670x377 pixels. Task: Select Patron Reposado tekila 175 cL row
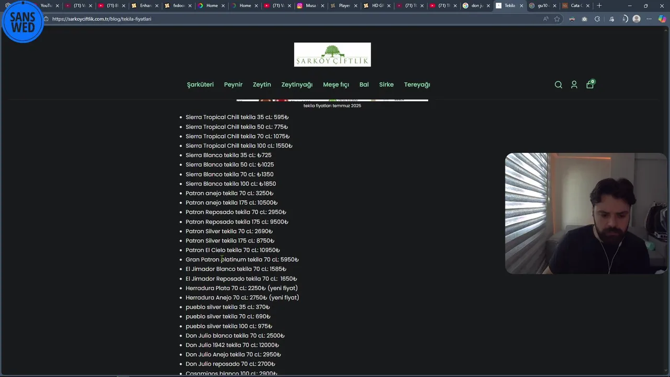click(237, 221)
